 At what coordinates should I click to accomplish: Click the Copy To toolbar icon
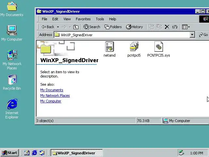click(x=159, y=27)
